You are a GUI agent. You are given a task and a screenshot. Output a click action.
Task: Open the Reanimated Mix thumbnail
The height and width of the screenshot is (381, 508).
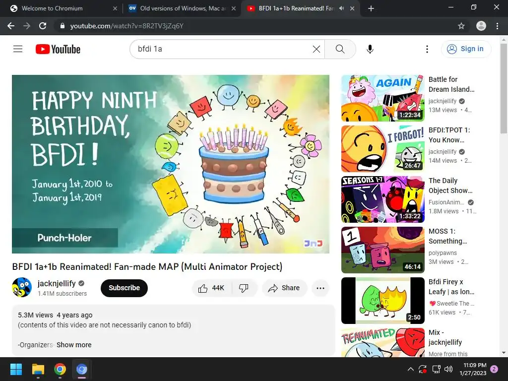click(383, 342)
